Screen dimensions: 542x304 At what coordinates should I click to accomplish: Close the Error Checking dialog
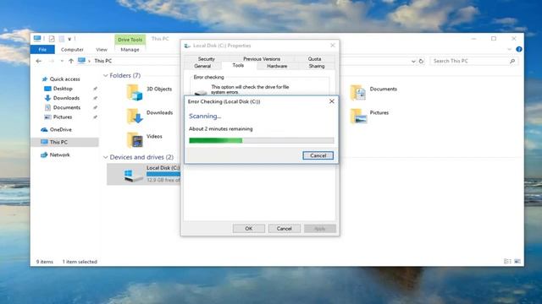coord(331,101)
